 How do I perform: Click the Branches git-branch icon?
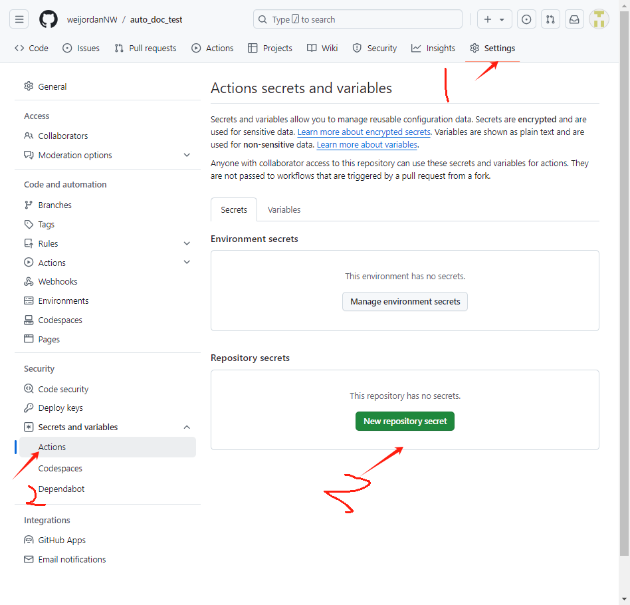[x=29, y=205]
